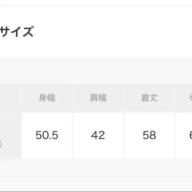Image resolution: width=192 pixels, height=192 pixels.
Task: Click the white footer area below the table
Action: pyautogui.click(x=96, y=185)
